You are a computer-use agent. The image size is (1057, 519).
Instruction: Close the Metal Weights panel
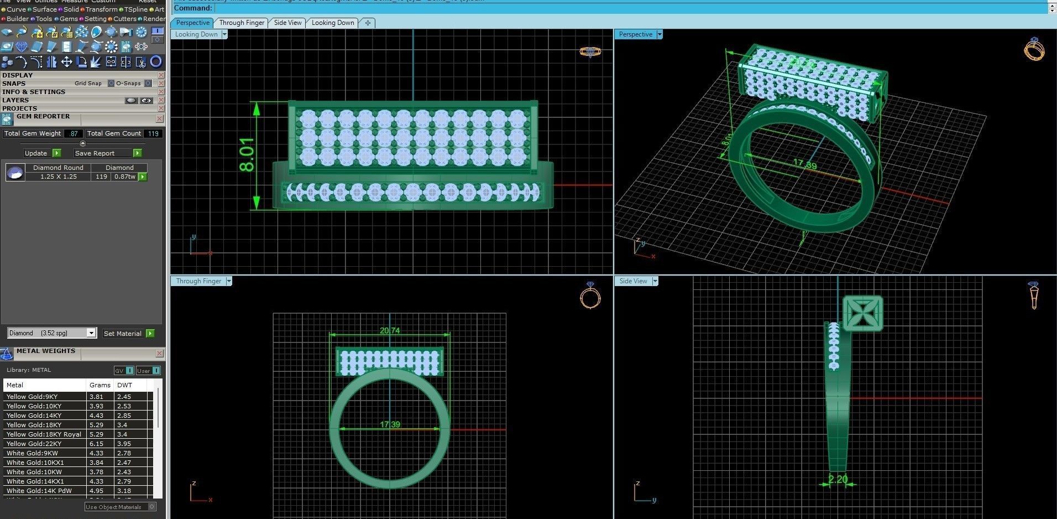point(160,353)
